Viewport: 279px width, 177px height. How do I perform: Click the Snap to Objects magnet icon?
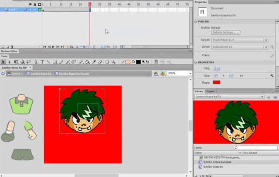tap(156, 62)
